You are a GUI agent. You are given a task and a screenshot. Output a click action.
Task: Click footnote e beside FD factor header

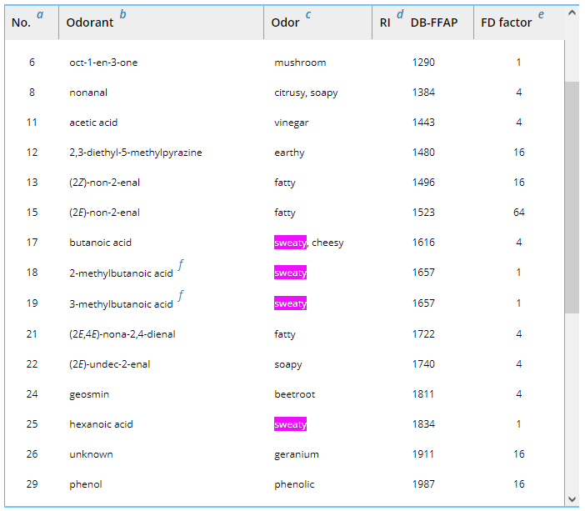(x=542, y=15)
